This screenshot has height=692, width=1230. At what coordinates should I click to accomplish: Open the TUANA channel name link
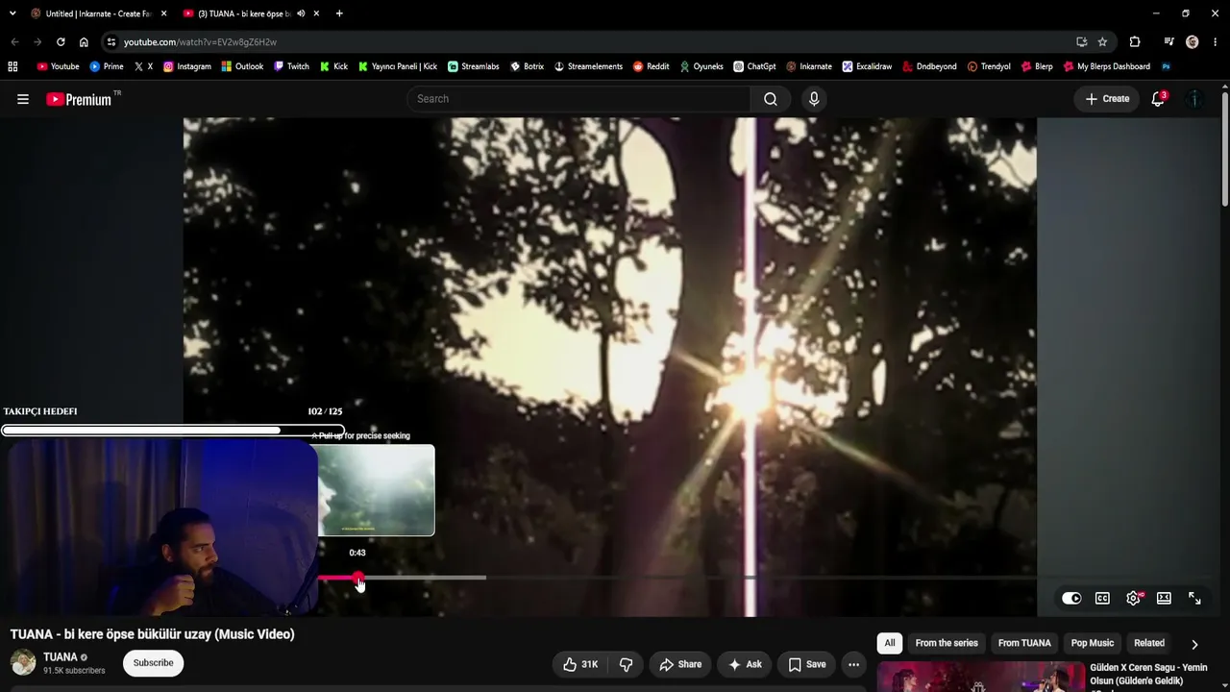point(61,657)
